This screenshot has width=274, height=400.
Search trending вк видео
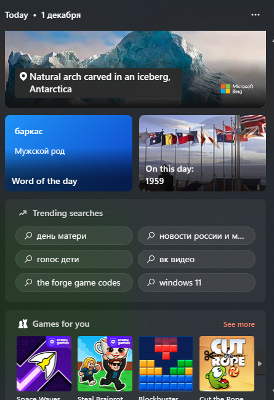(196, 259)
